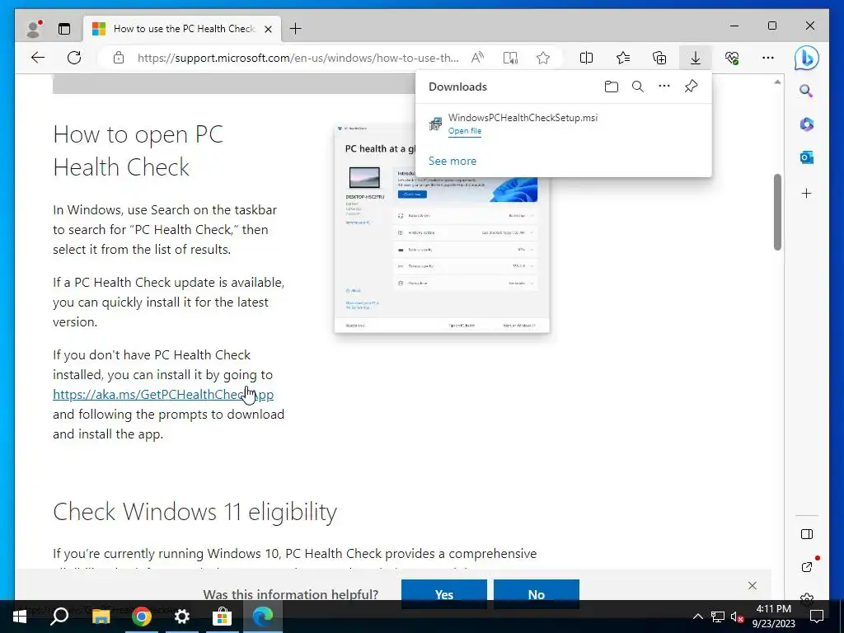Select WindowsPCHealthCheckSetup.msi download entry
This screenshot has height=633, width=844.
pyautogui.click(x=564, y=124)
